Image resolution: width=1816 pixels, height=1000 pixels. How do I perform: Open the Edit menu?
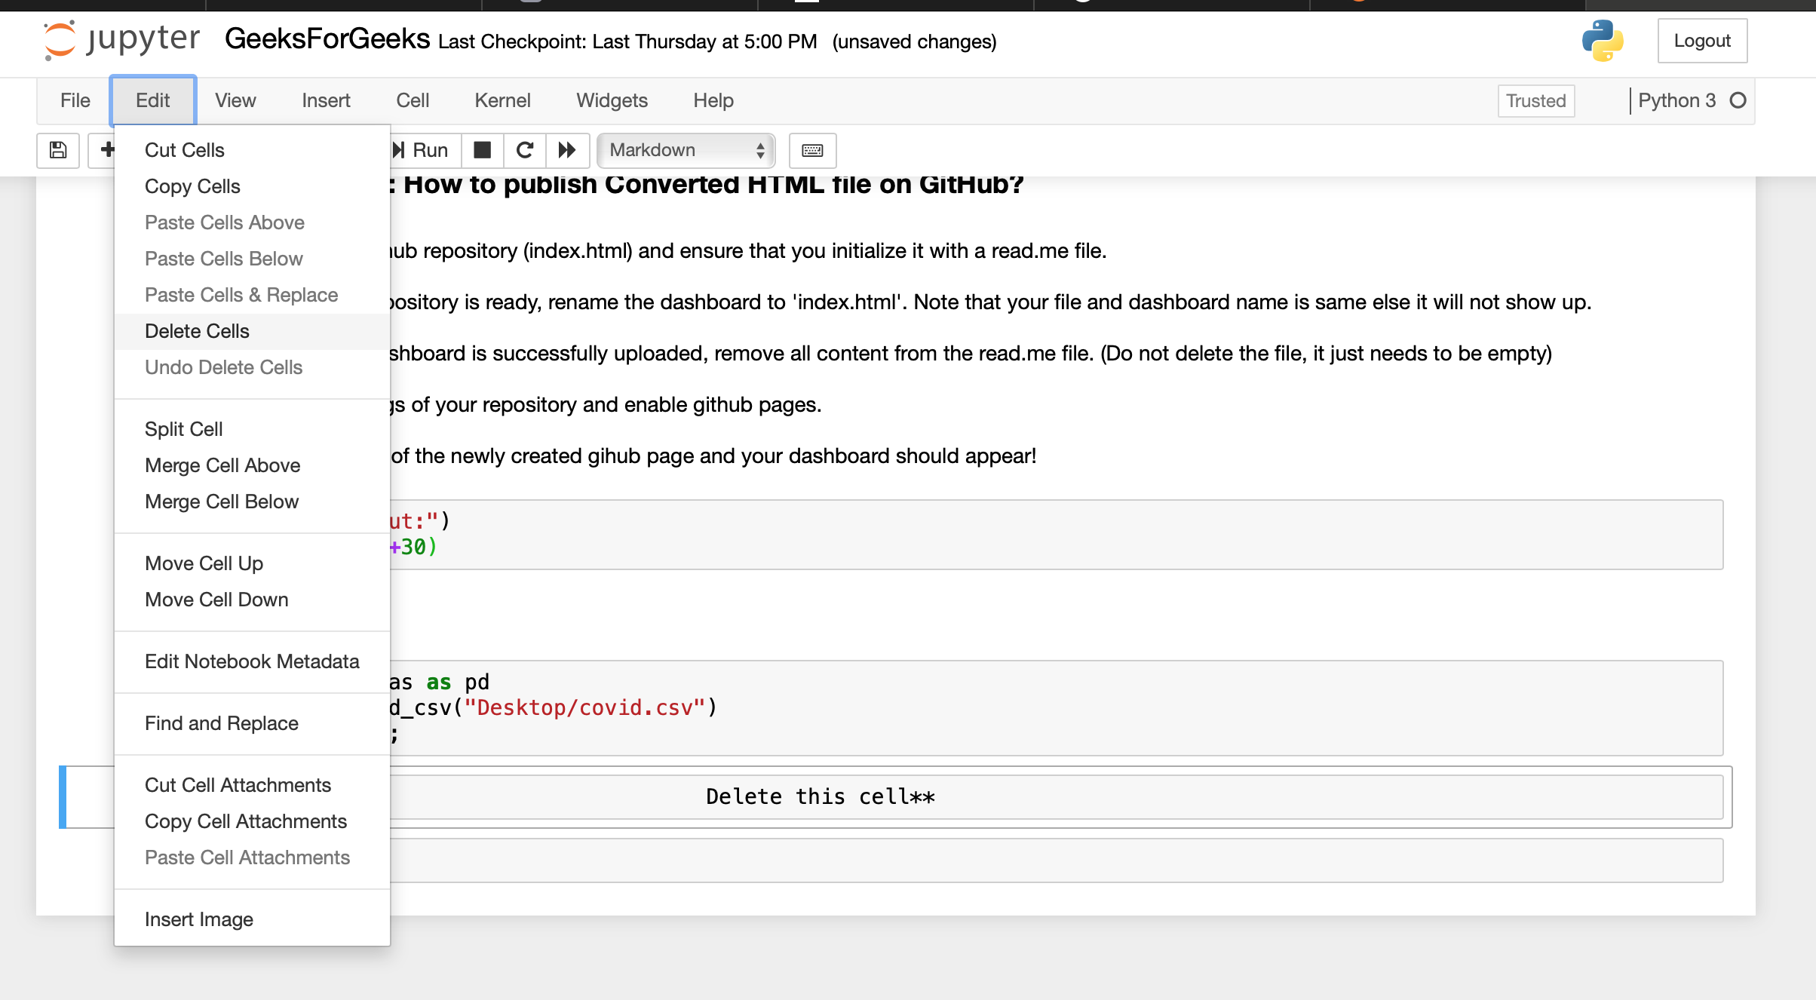[x=152, y=100]
